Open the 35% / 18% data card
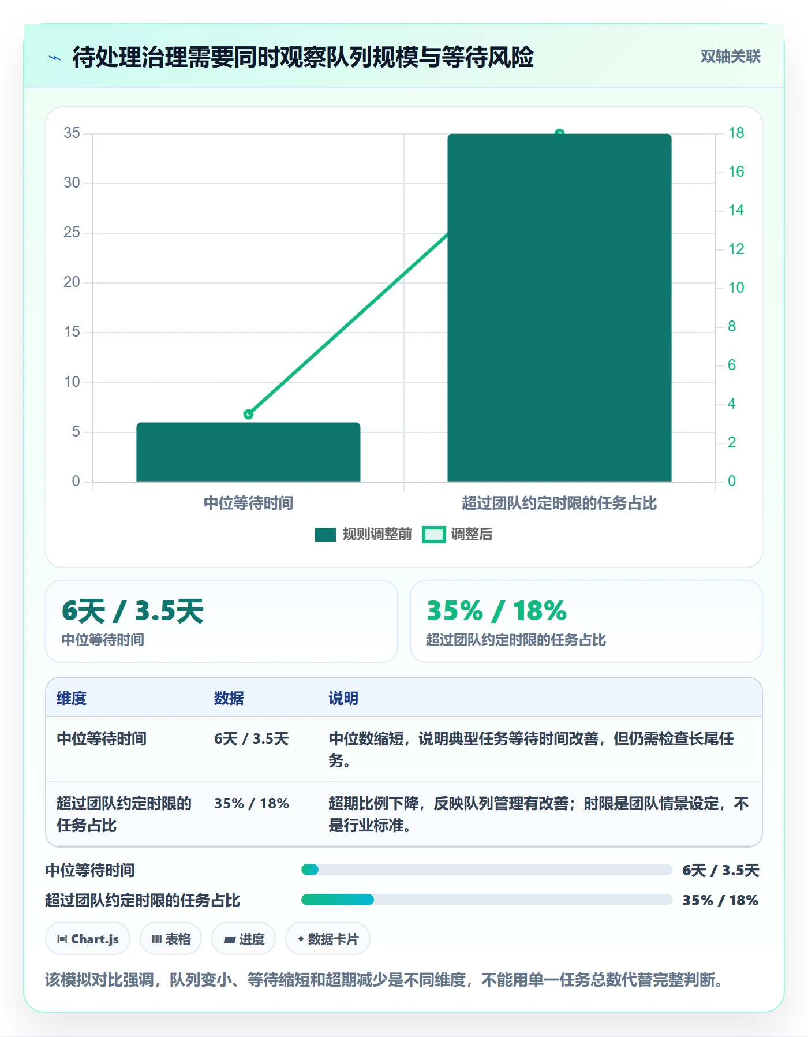 coord(586,621)
